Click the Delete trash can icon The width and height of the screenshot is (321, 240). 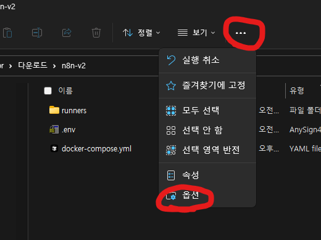point(96,33)
